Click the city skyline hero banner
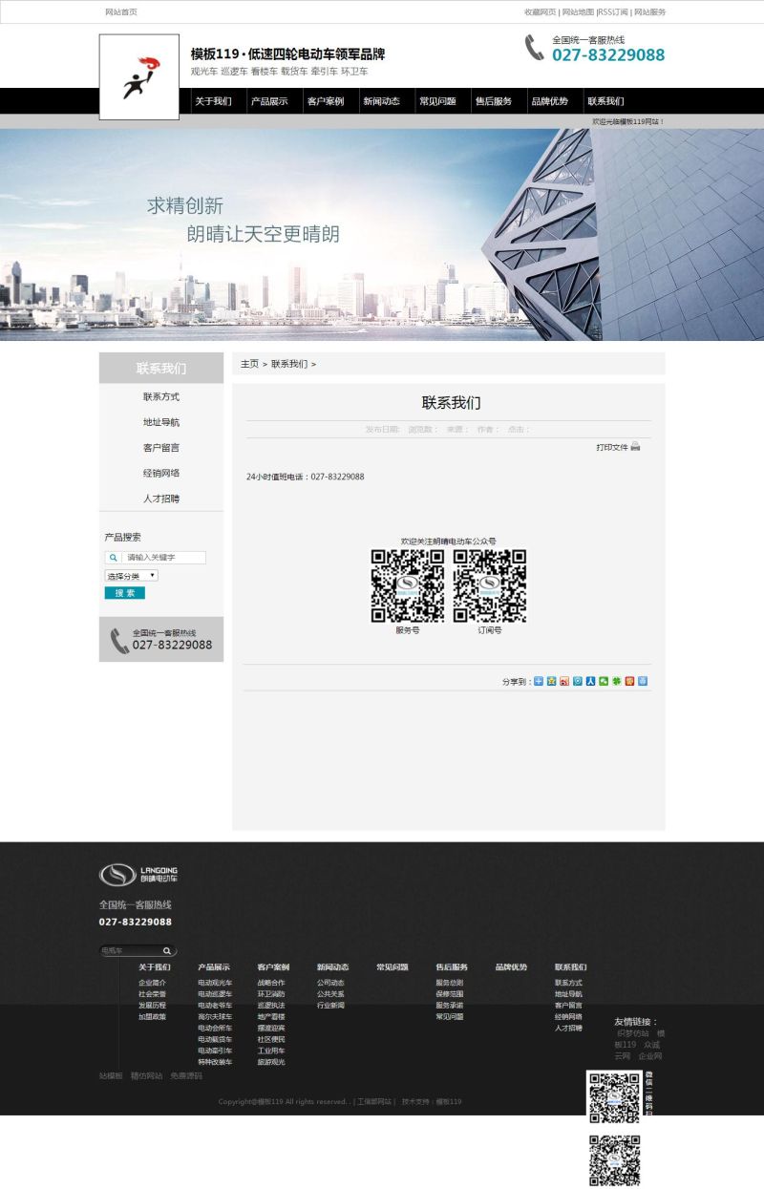The image size is (764, 1189). point(382,234)
